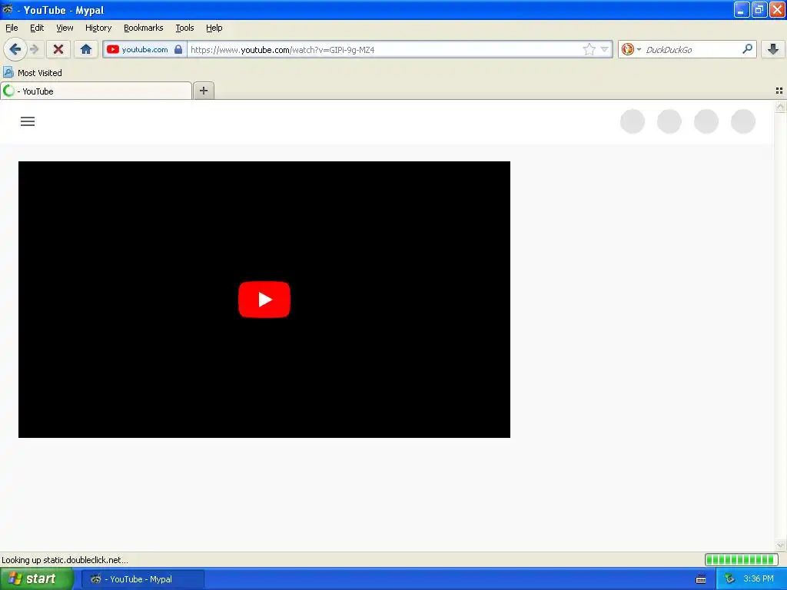Click the black video player area
787x590 pixels.
tap(264, 300)
